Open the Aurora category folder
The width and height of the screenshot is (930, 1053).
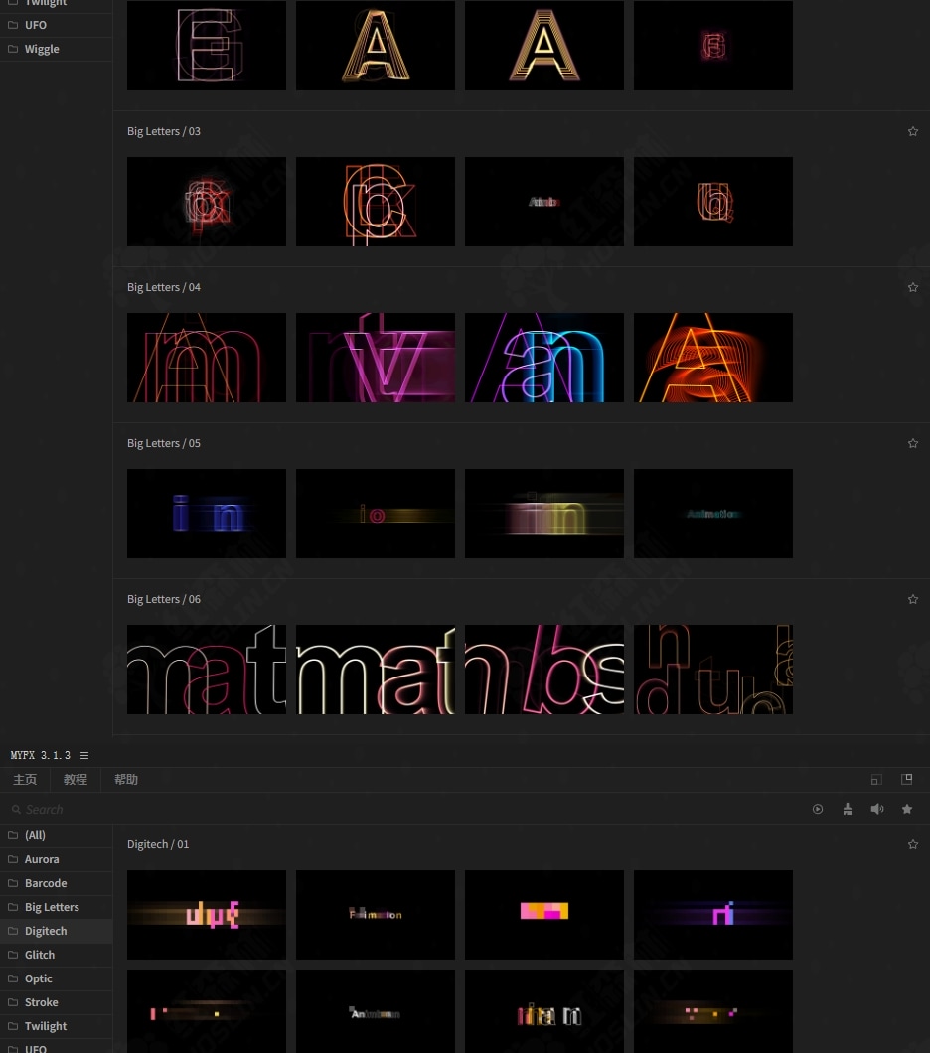pos(42,859)
